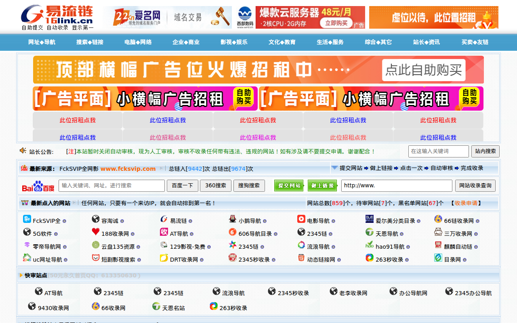Open the 综合◆其它 menu

pyautogui.click(x=378, y=42)
